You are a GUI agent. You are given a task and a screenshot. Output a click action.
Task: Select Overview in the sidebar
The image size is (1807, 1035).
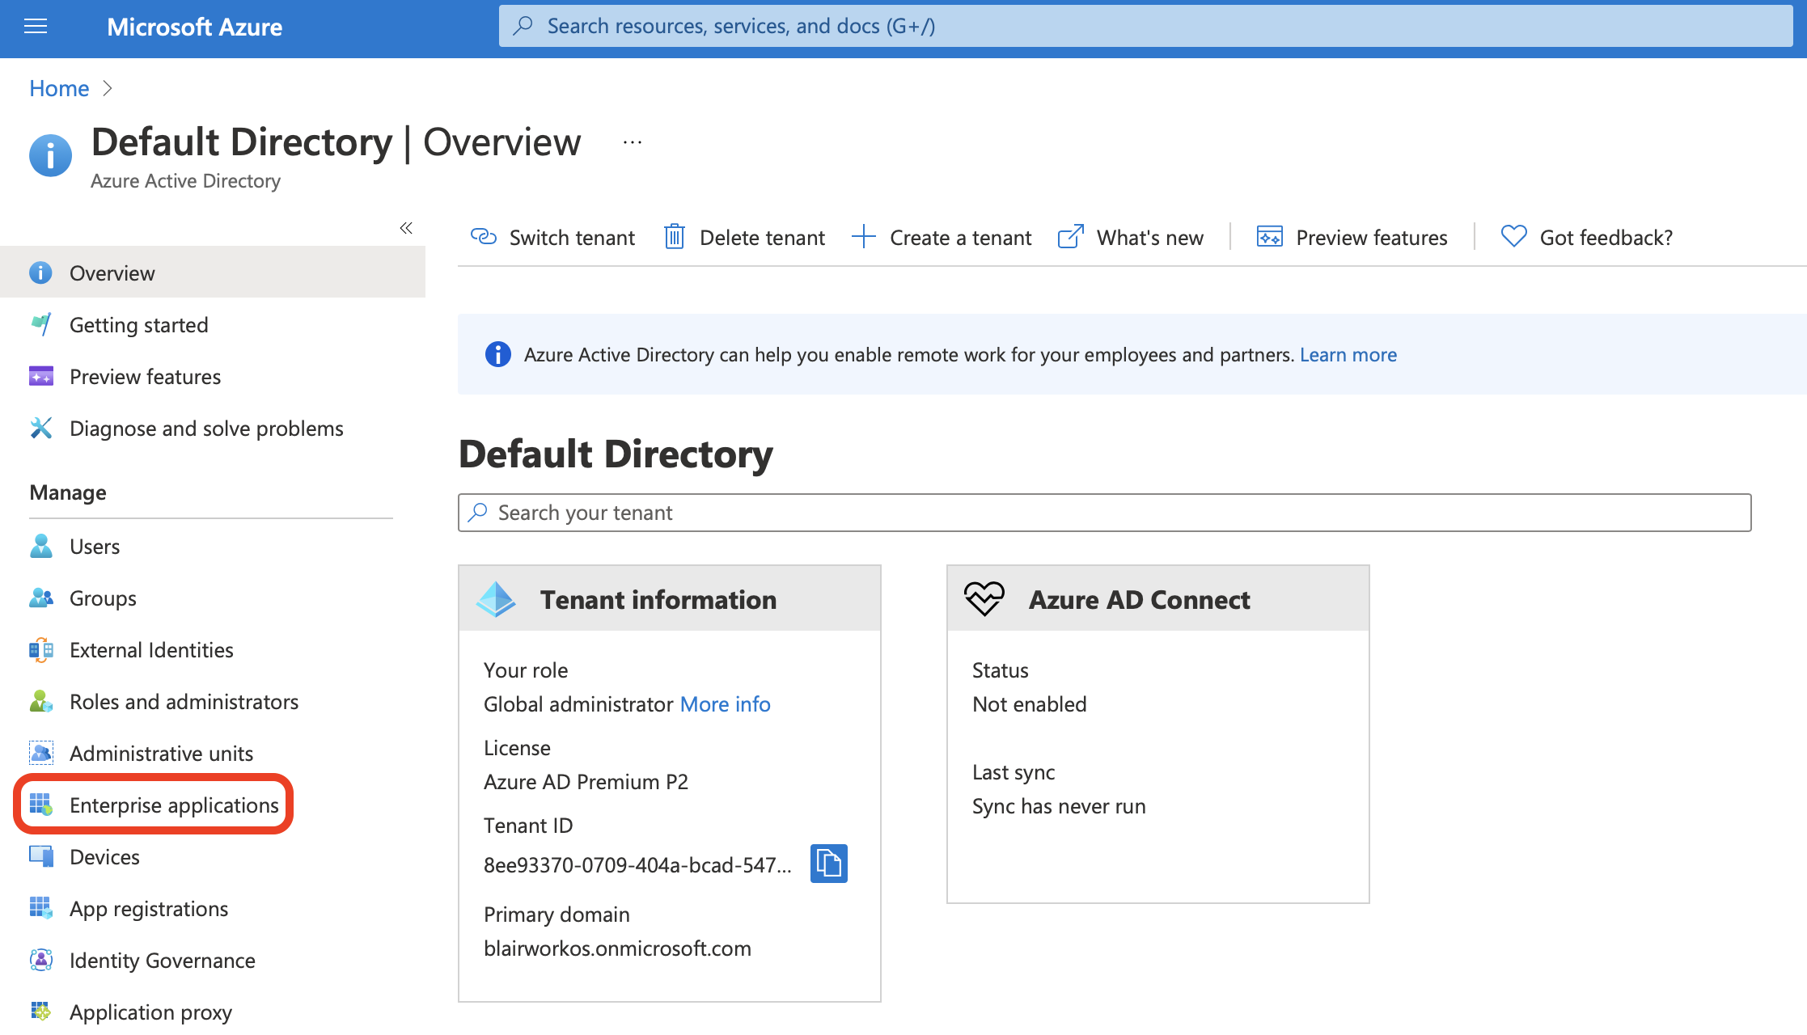[213, 273]
